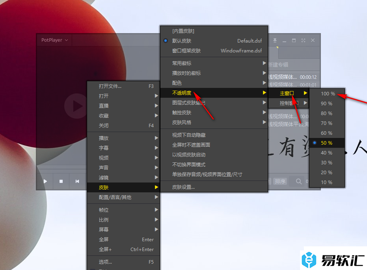Open the 比例 aspect ratio submenu
The height and width of the screenshot is (270, 367).
tap(123, 220)
